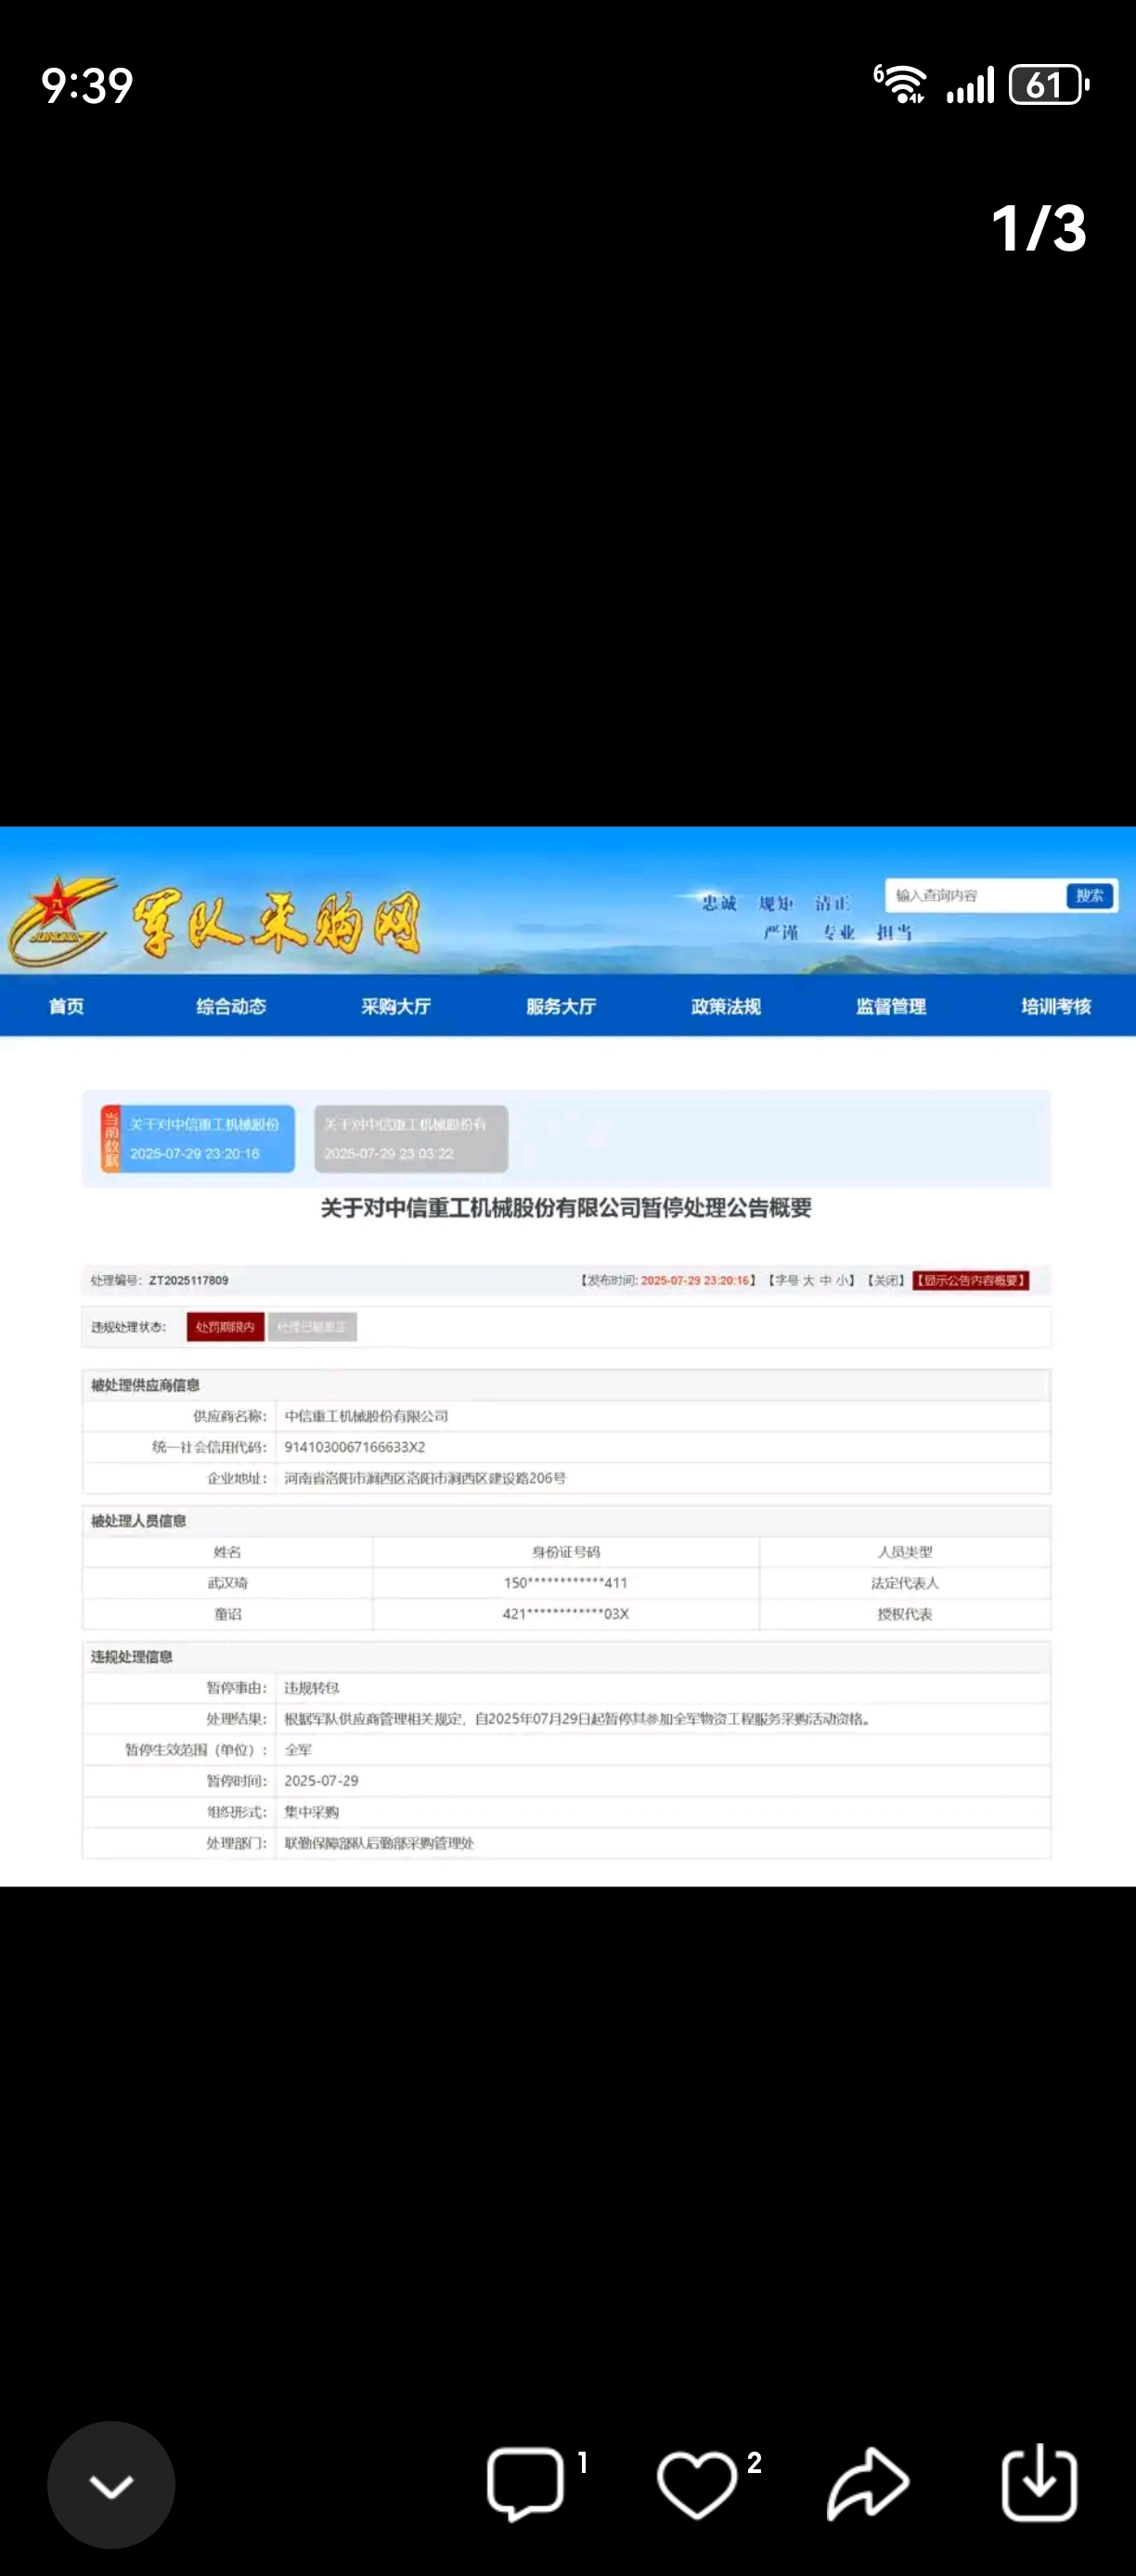Viewport: 1136px width, 2576px height.
Task: Open the 综合动态 nav tab
Action: (x=231, y=1006)
